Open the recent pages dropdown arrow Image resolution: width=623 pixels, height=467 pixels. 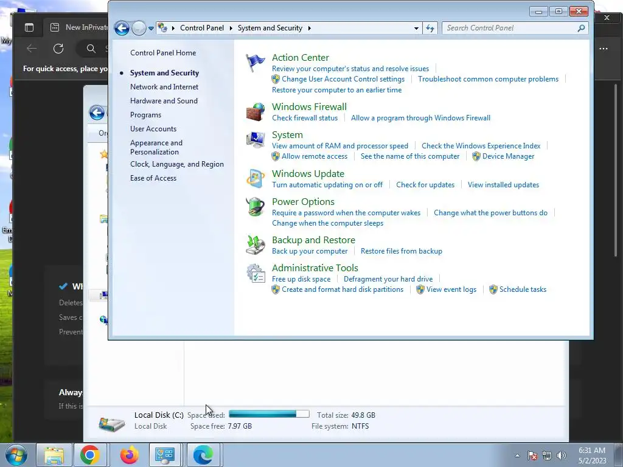pos(151,29)
